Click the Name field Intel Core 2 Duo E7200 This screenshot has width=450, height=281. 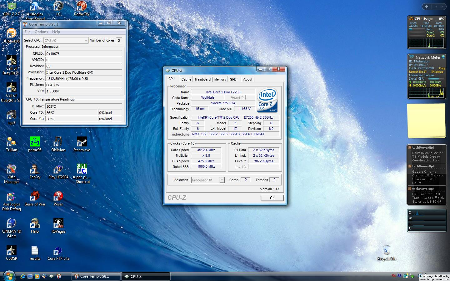[223, 92]
